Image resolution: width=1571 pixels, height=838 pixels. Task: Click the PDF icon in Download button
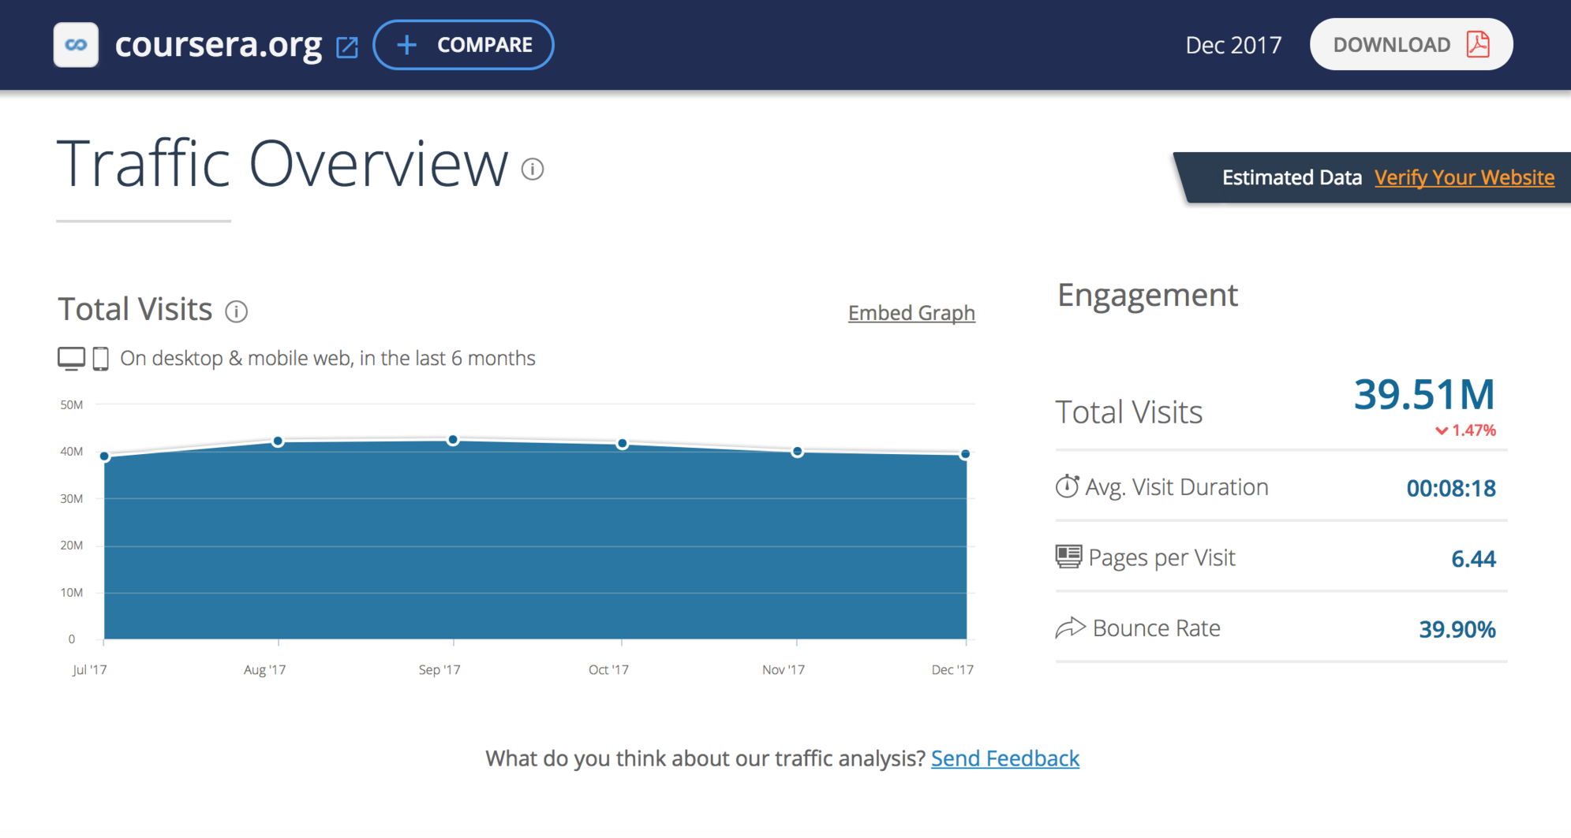click(x=1478, y=44)
